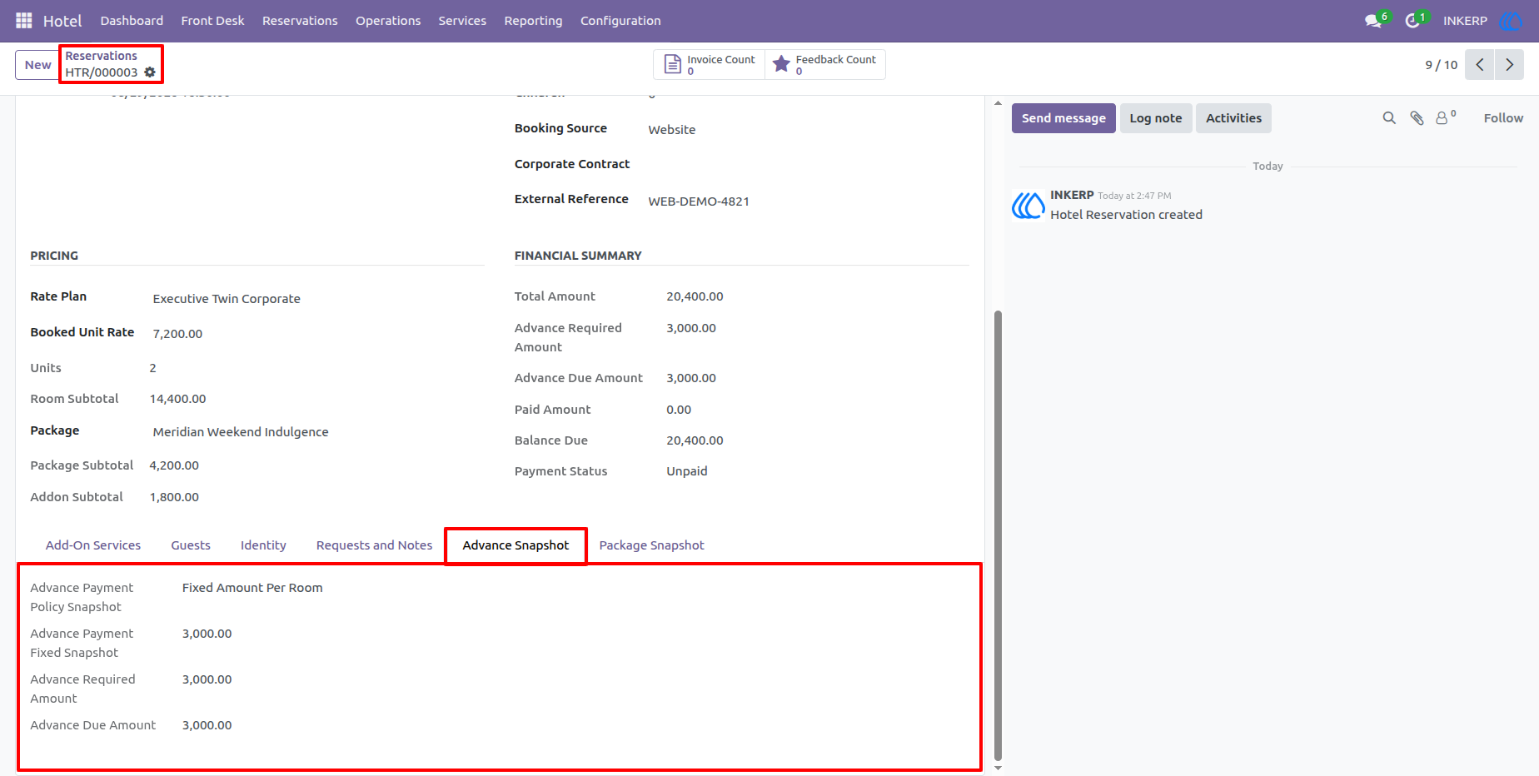Click the Reservations breadcrumb link
1539x776 pixels.
pyautogui.click(x=101, y=56)
